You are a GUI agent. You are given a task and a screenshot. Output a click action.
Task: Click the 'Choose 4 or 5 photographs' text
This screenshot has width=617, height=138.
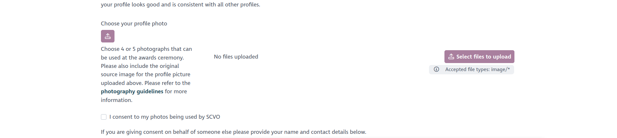click(146, 49)
